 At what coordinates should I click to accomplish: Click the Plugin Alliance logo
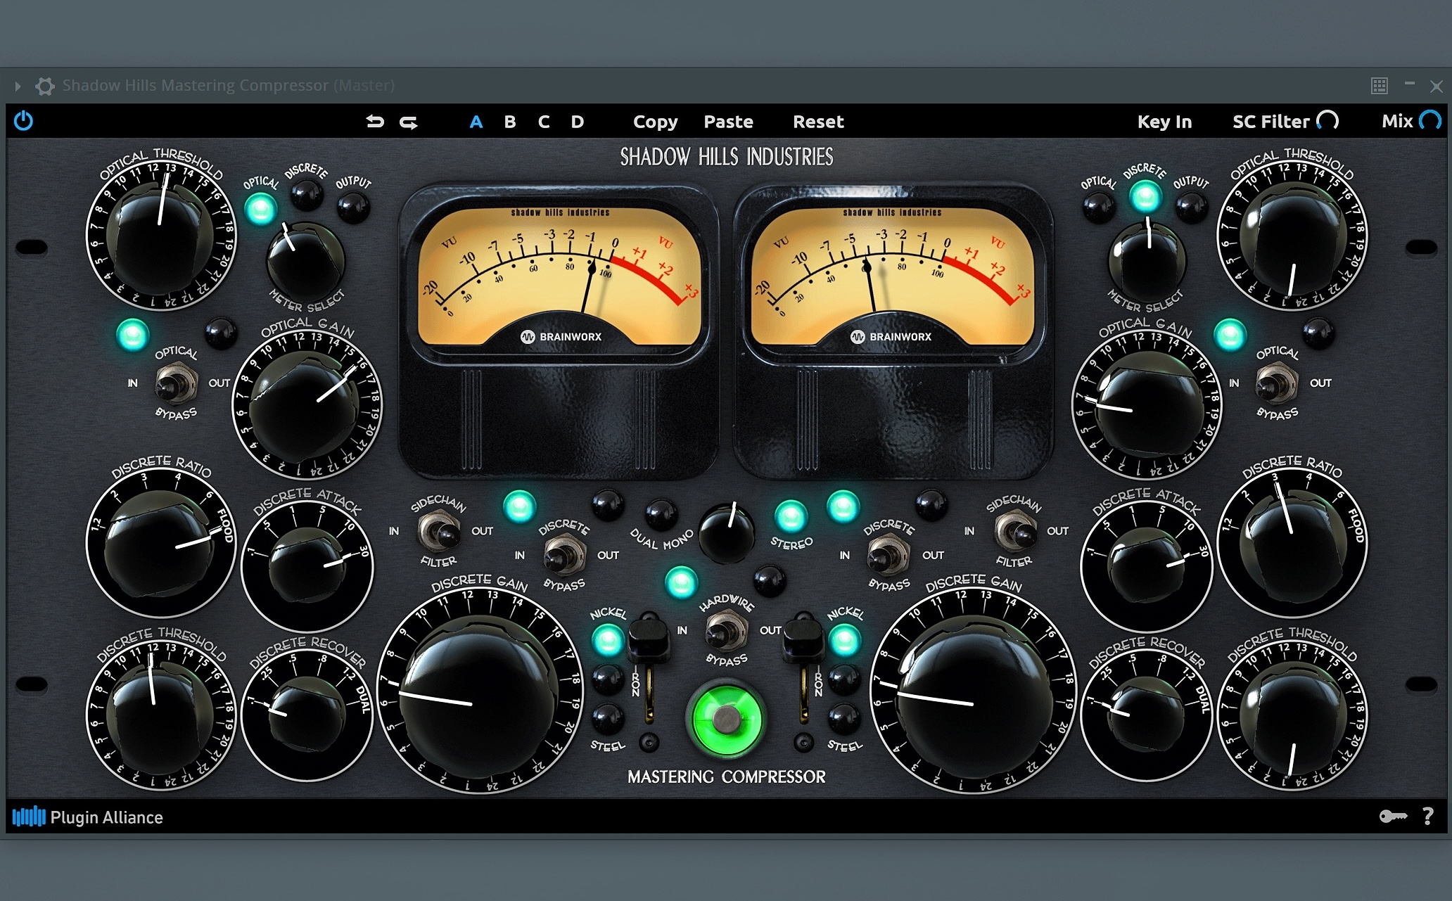[x=88, y=817]
